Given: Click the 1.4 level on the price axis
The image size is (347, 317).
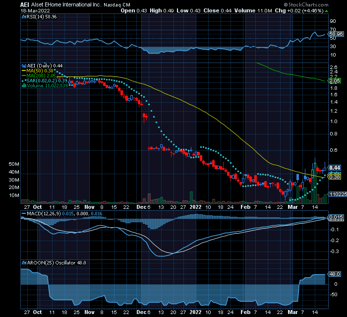Looking at the screenshot, I should click(334, 102).
